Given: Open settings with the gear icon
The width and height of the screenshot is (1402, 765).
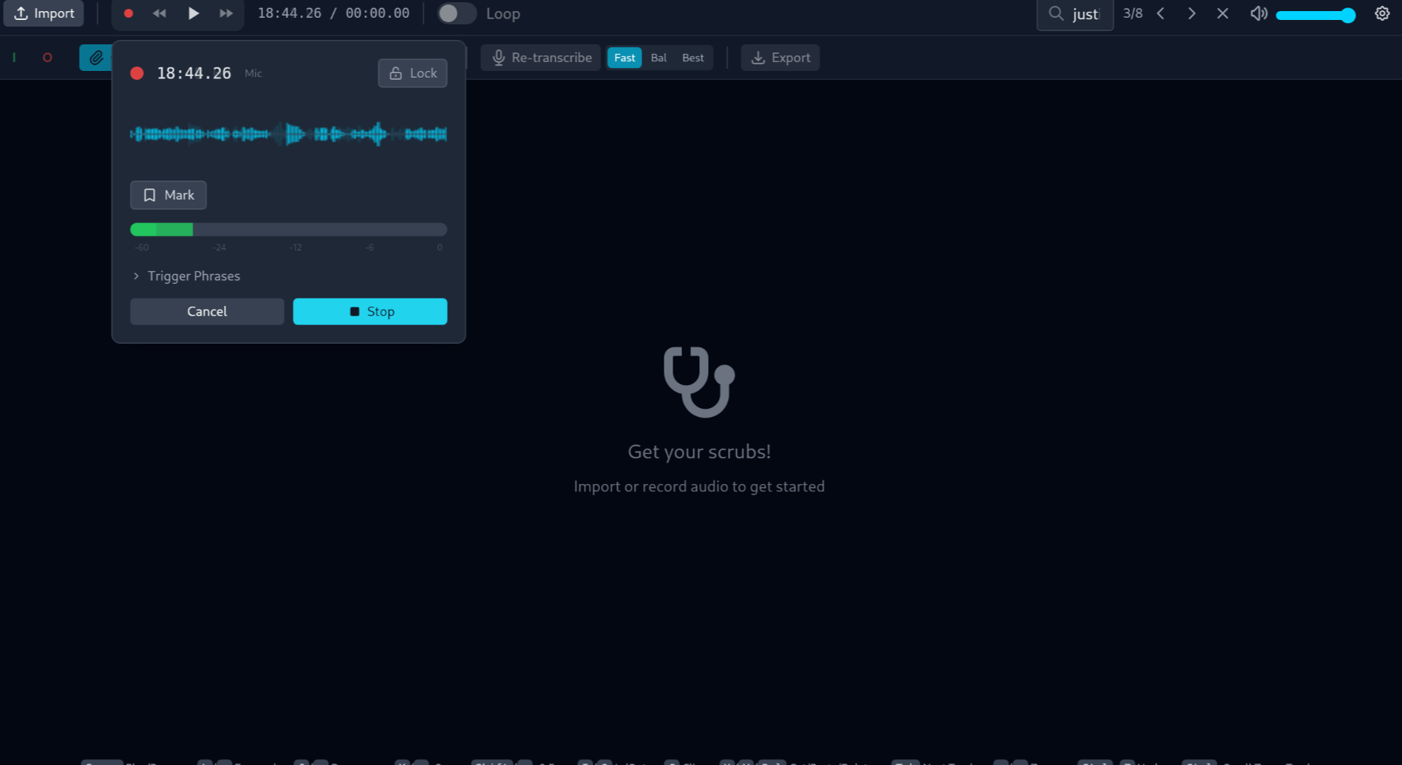Looking at the screenshot, I should pyautogui.click(x=1381, y=13).
